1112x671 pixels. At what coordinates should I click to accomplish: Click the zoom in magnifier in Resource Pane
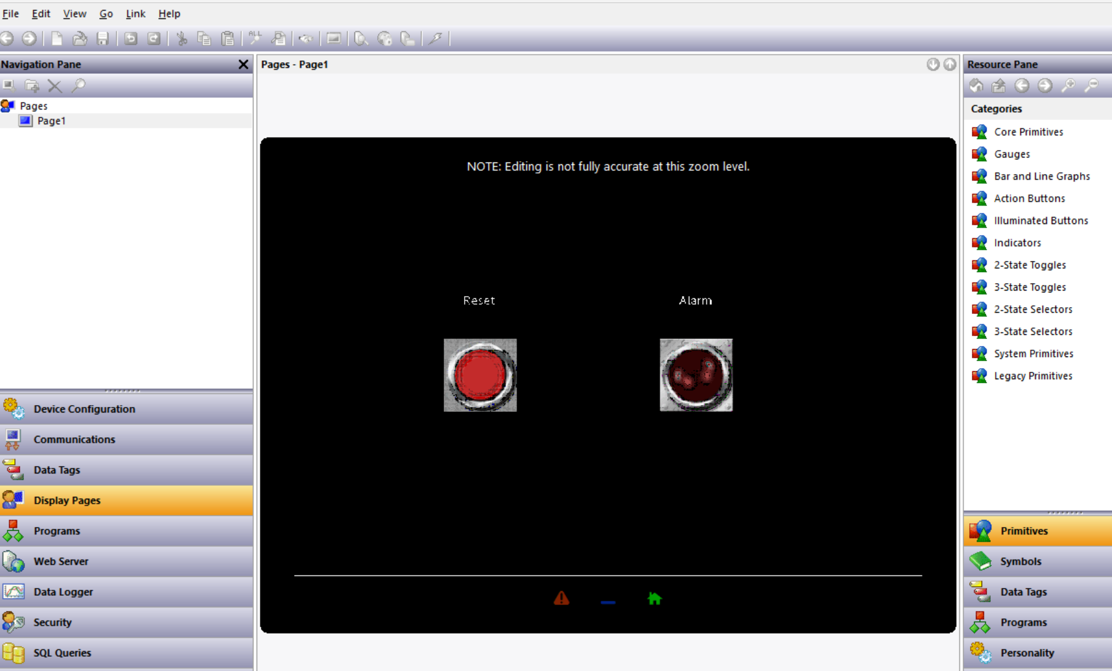1068,86
